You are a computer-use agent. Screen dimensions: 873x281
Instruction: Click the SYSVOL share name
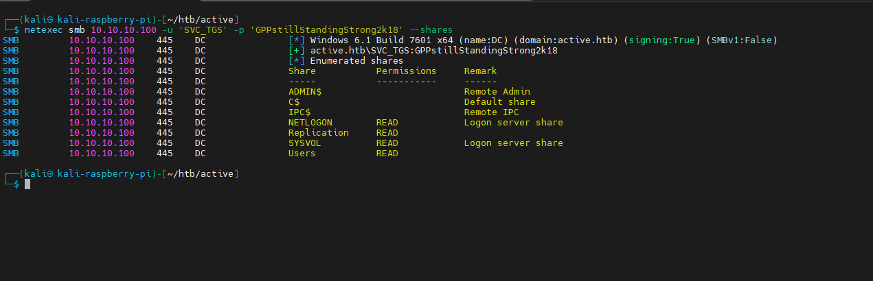pos(305,143)
